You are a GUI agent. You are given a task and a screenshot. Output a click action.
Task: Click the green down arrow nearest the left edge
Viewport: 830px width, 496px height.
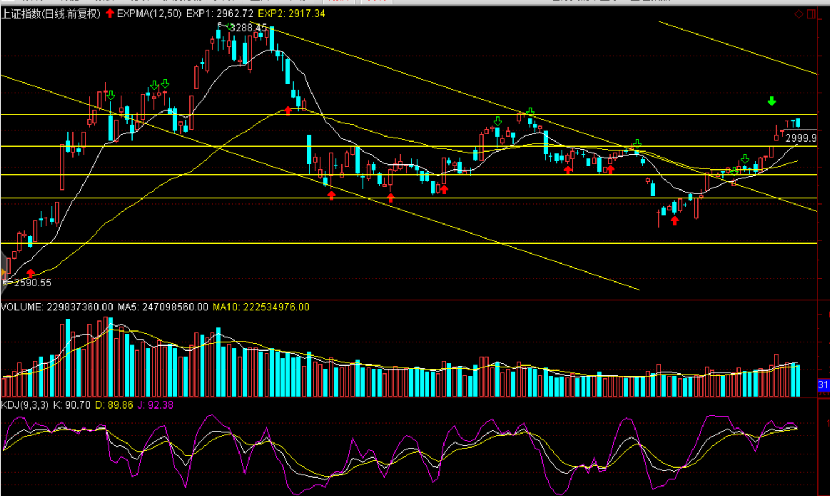click(111, 96)
